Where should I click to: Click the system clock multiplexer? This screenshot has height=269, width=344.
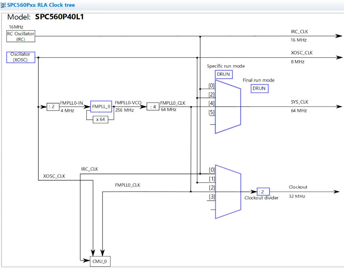[228, 107]
